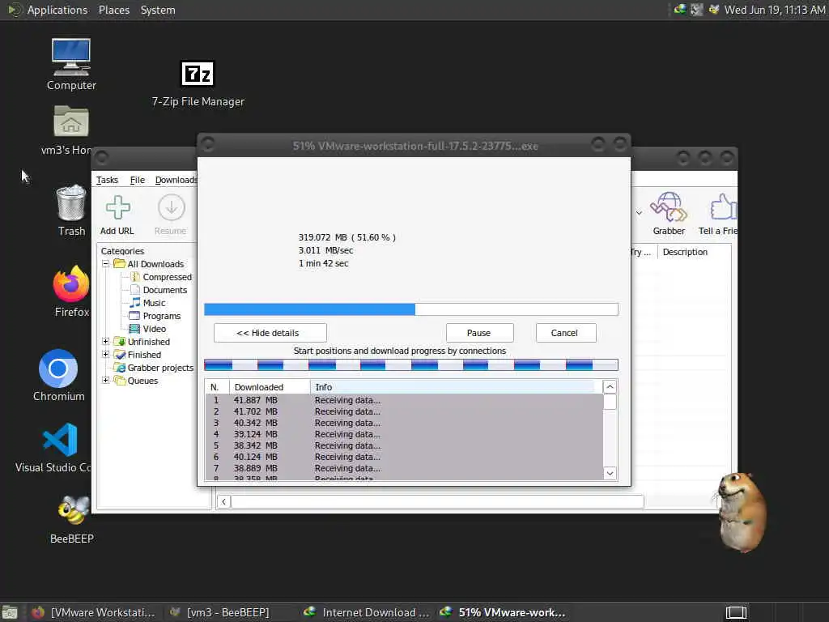Screen dimensions: 829x622
Task: Cancel the VMware download
Action: (x=566, y=333)
